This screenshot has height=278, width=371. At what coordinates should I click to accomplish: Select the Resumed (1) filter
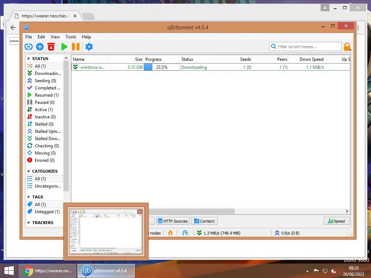tap(45, 95)
